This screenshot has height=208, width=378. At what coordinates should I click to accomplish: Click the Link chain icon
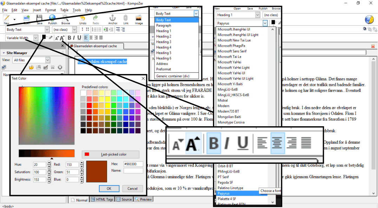pyautogui.click(x=126, y=18)
